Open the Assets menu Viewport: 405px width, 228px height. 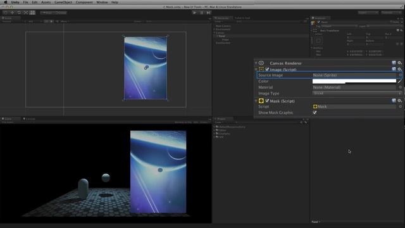click(46, 2)
